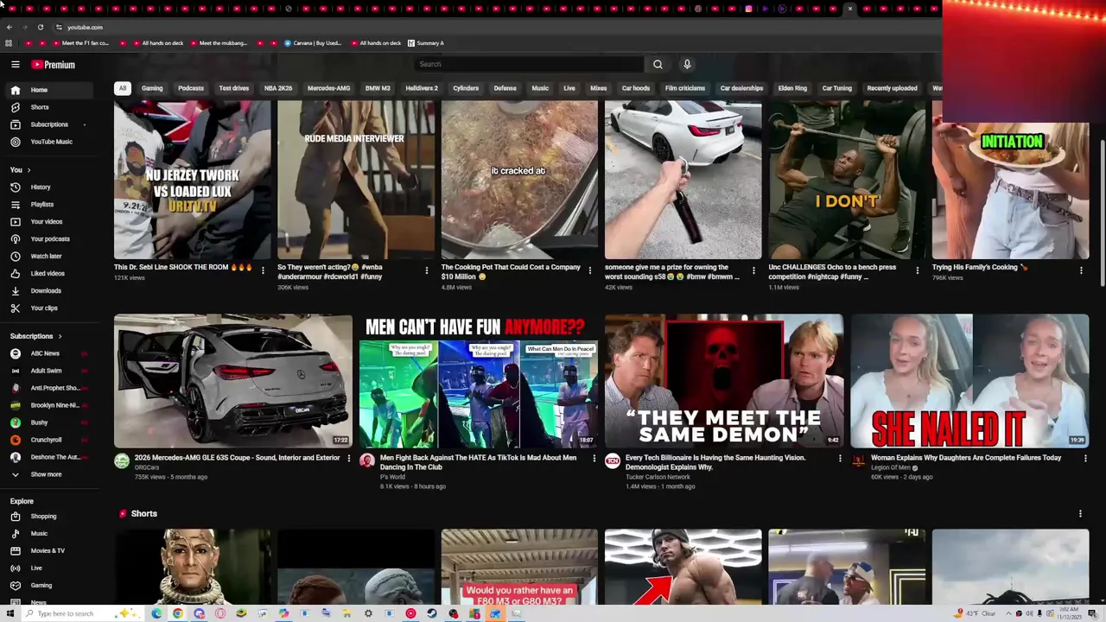Open Live under Explore
This screenshot has height=622, width=1106.
tap(48, 568)
